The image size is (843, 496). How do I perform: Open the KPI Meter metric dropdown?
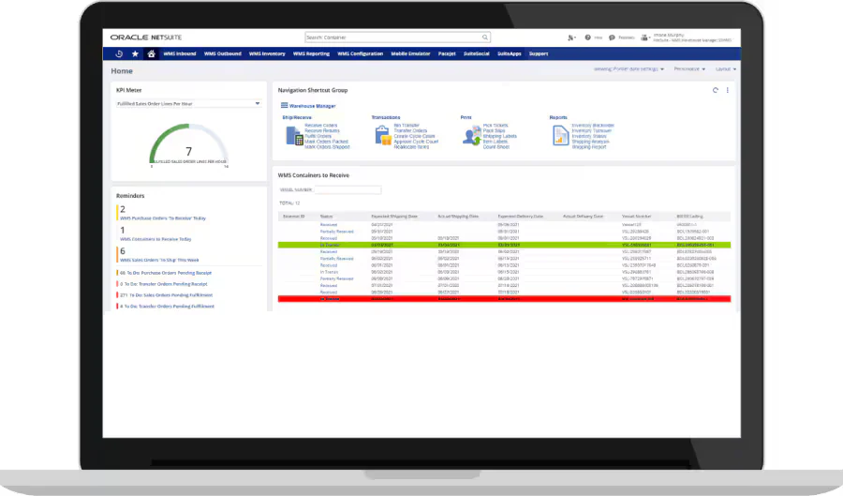click(x=188, y=103)
